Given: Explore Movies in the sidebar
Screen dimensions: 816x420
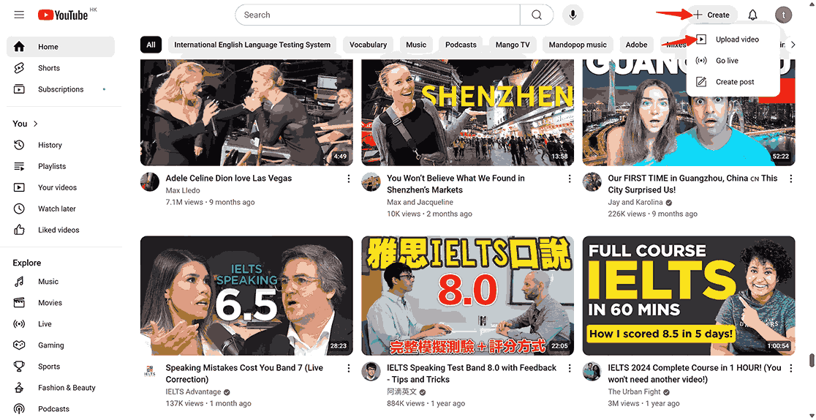Looking at the screenshot, I should tap(61, 303).
